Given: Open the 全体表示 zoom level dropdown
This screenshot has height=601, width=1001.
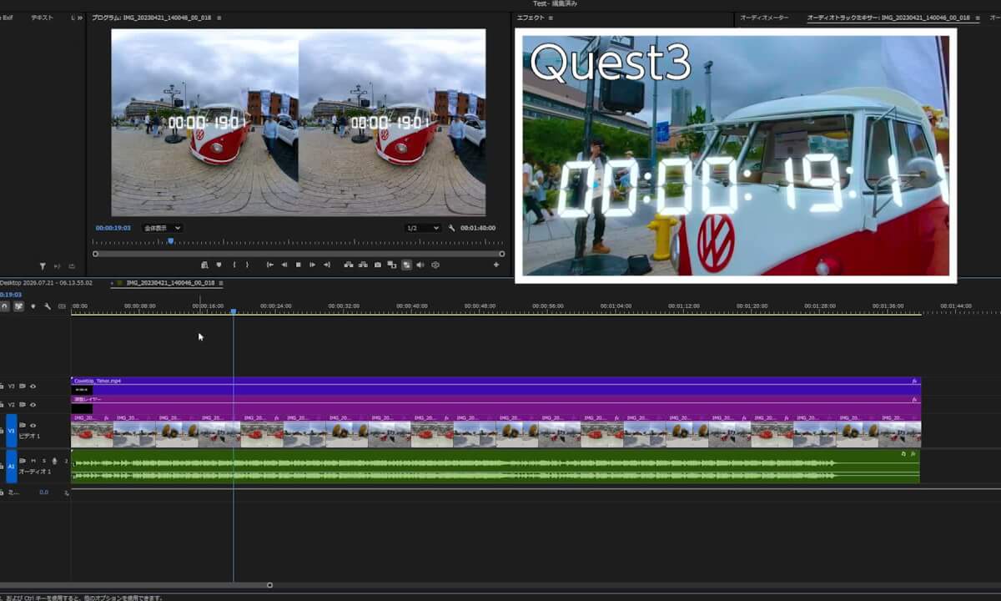Looking at the screenshot, I should (x=162, y=228).
